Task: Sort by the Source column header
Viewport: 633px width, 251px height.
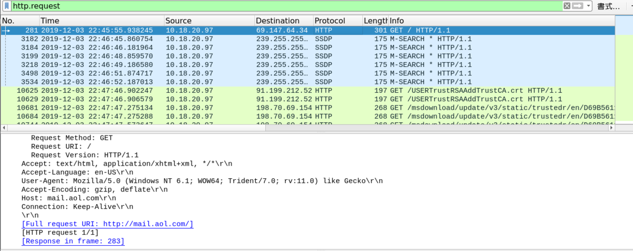Action: (209, 21)
